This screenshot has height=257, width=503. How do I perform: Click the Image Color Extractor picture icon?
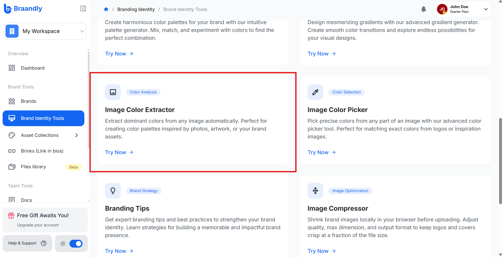click(113, 92)
